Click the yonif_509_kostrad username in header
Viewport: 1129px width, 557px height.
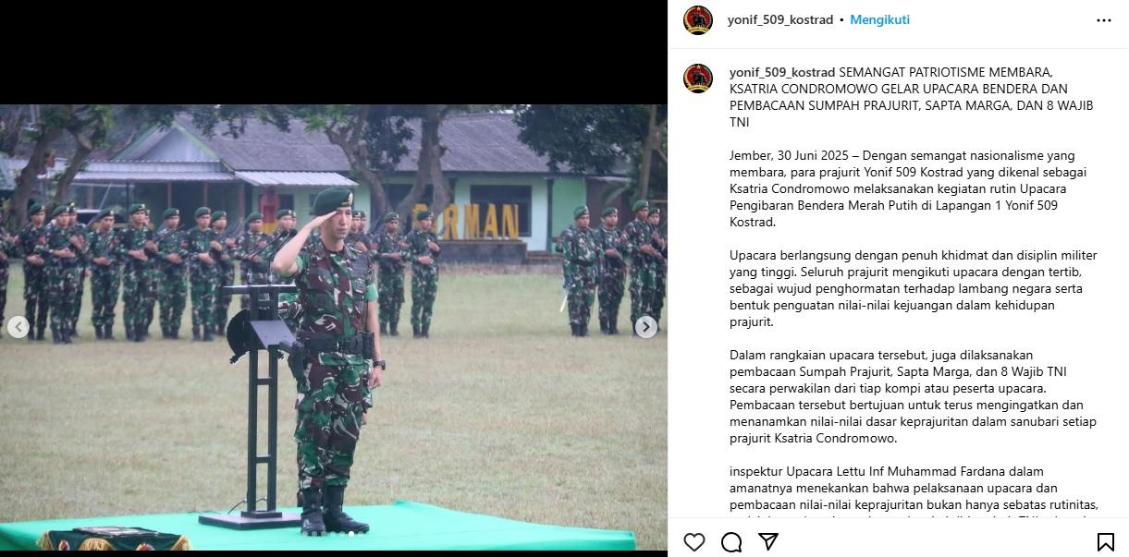pyautogui.click(x=780, y=19)
